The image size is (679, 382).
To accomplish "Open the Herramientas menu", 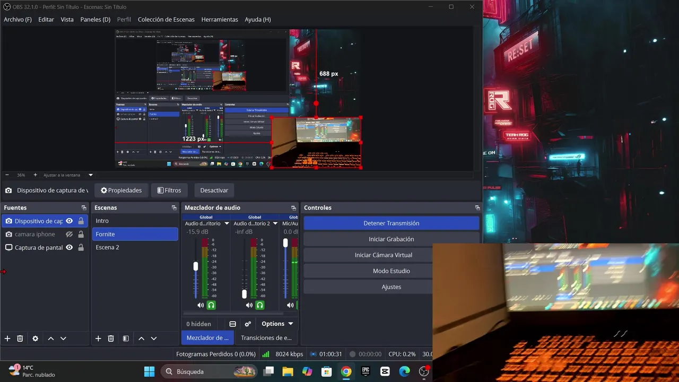I will tap(220, 20).
